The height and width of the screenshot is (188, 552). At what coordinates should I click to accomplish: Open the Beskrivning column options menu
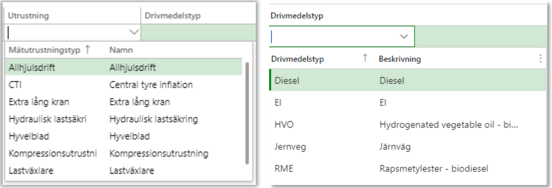coord(540,59)
